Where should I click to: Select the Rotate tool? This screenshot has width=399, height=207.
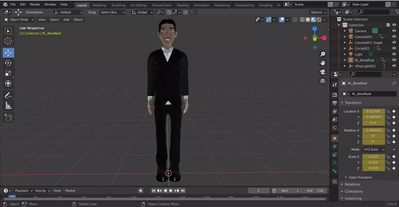[x=8, y=63]
